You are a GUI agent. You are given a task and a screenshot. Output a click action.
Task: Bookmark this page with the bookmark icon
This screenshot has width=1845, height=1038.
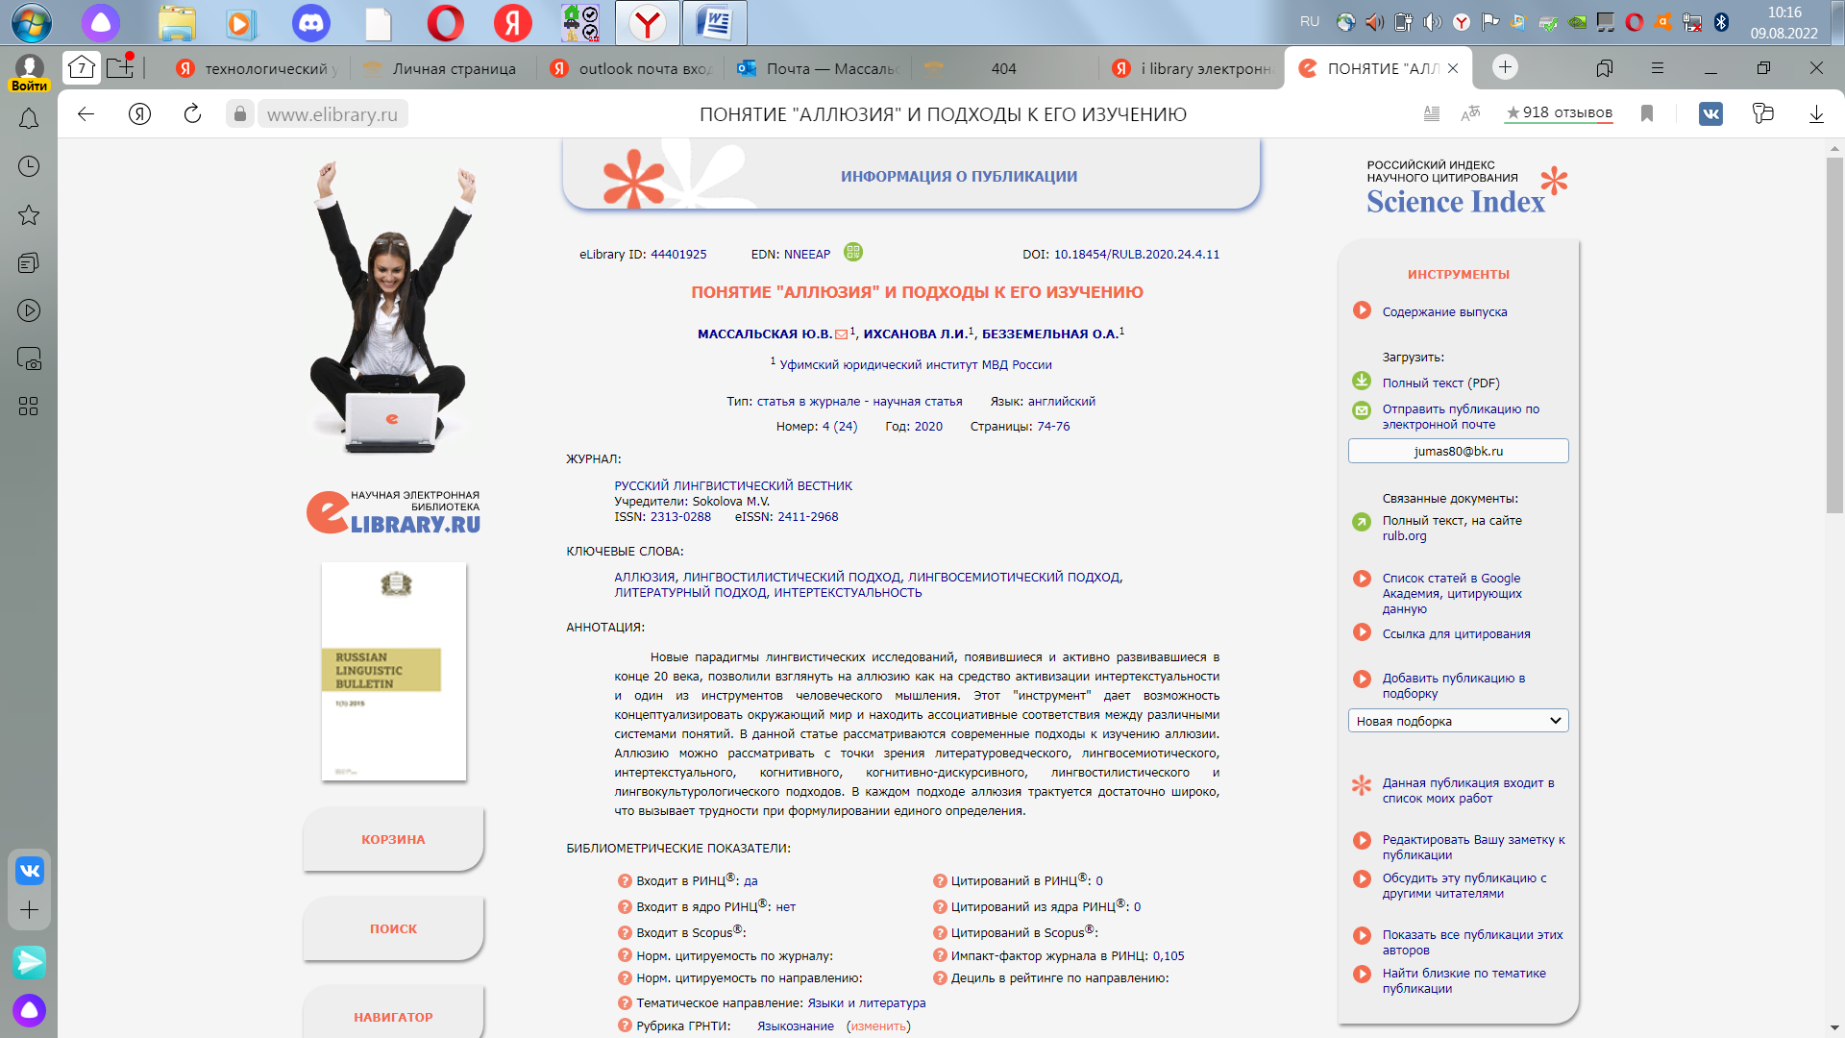(x=1647, y=113)
